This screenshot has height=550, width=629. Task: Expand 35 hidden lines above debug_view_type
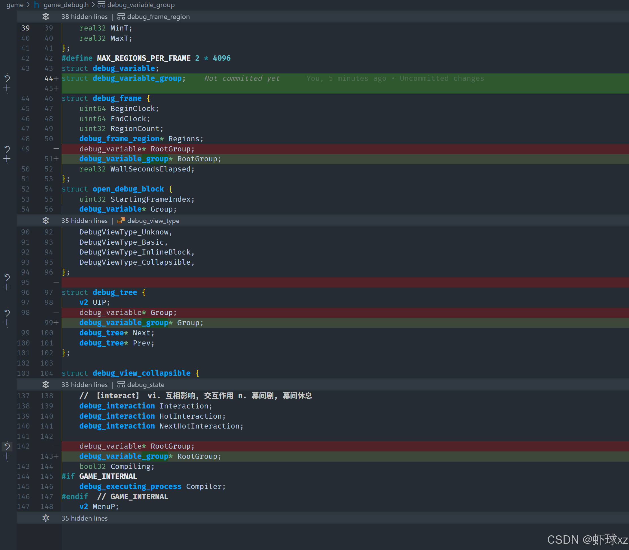(x=45, y=221)
